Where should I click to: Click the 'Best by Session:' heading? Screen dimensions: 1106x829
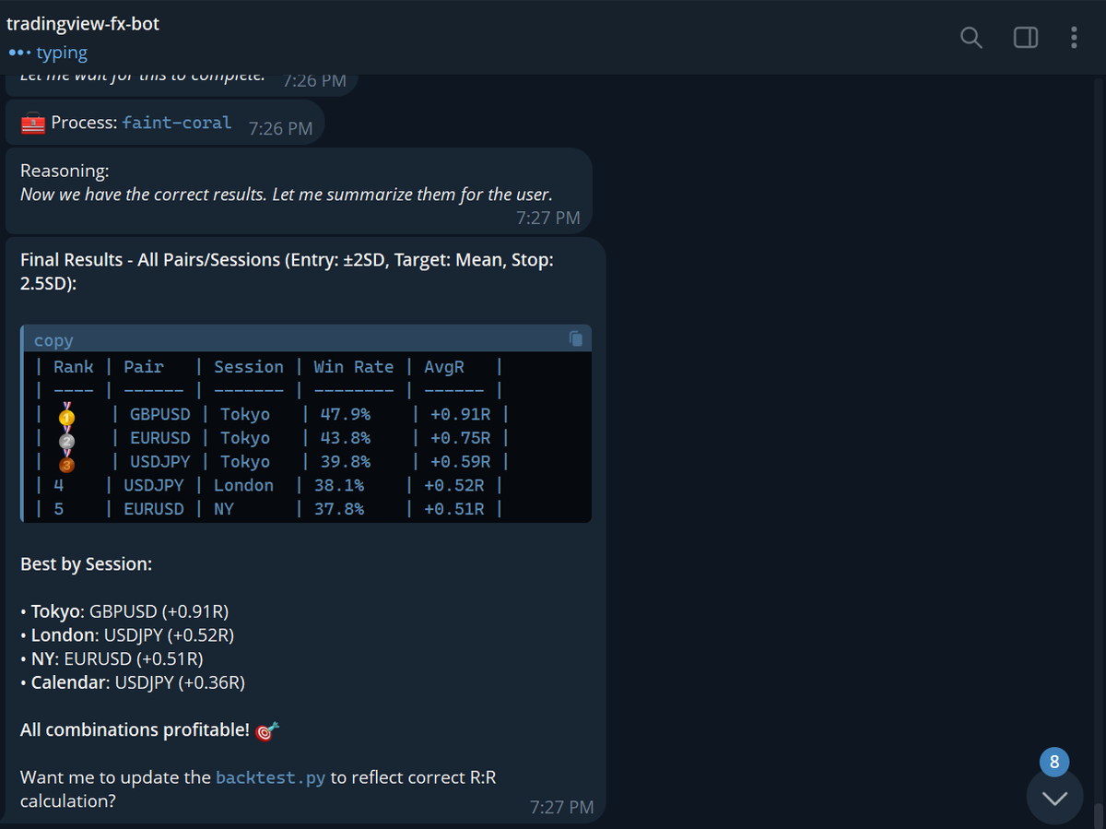tap(87, 564)
